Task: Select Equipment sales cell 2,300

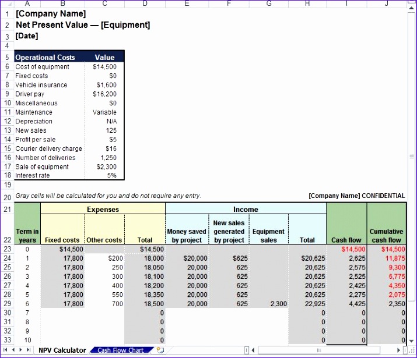Action: (x=269, y=304)
